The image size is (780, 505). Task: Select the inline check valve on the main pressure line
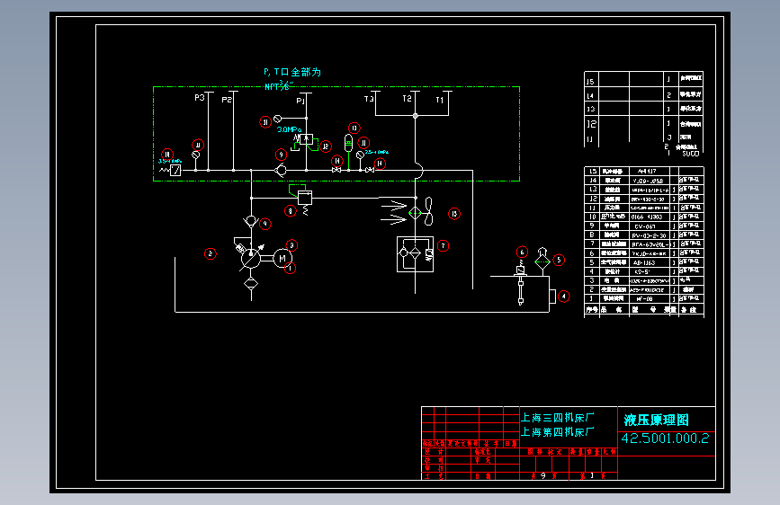tap(281, 171)
